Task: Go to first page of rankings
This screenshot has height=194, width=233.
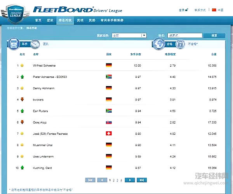Action: [90, 180]
